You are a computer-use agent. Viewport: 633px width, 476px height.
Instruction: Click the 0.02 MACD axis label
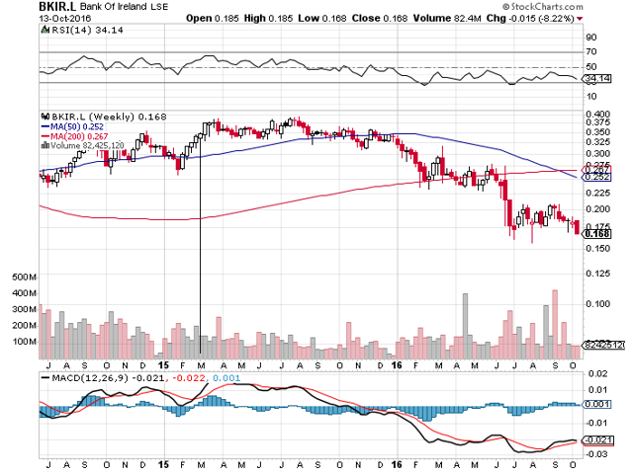pos(597,374)
